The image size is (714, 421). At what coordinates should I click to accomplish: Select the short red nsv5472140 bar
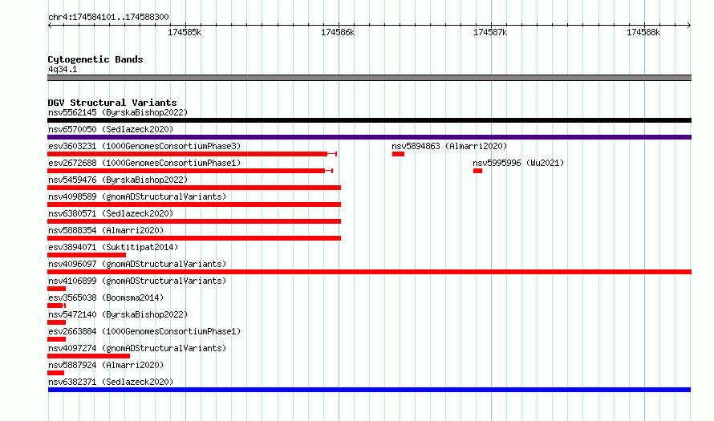(56, 322)
